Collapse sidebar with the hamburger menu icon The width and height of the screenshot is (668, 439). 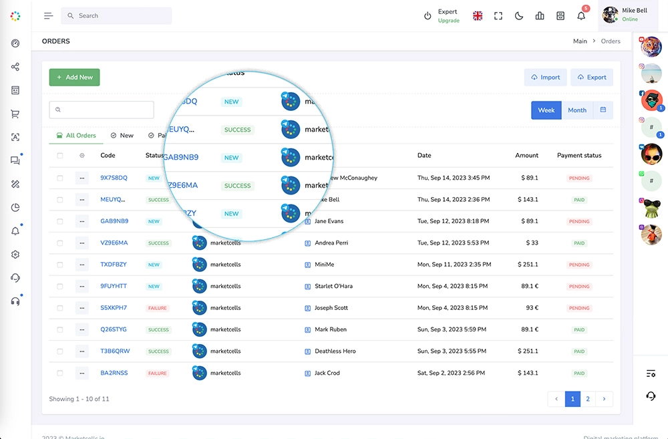[x=48, y=16]
